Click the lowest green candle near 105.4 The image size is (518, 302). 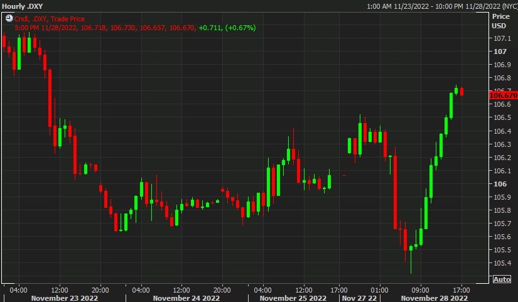click(x=411, y=259)
